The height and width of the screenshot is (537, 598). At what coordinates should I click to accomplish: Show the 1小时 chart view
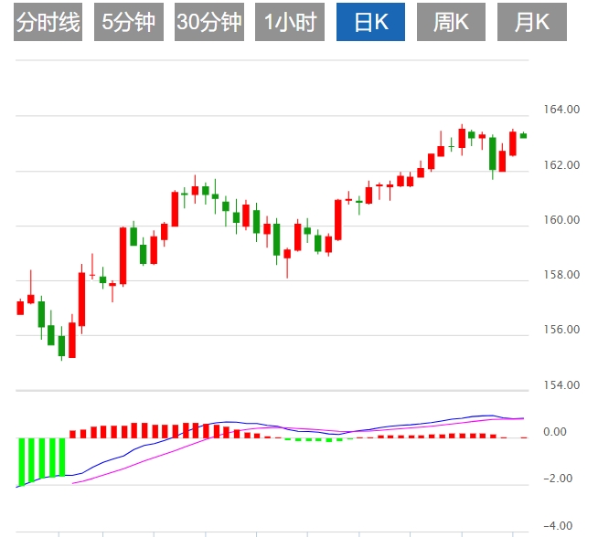[289, 23]
